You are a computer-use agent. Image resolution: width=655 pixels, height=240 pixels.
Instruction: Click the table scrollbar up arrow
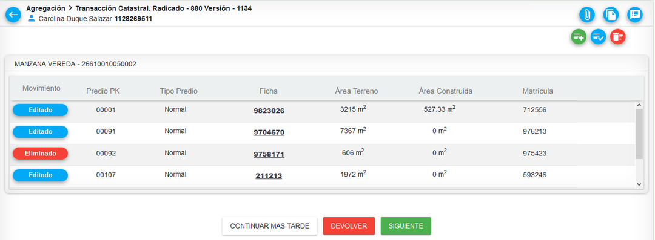coord(639,105)
